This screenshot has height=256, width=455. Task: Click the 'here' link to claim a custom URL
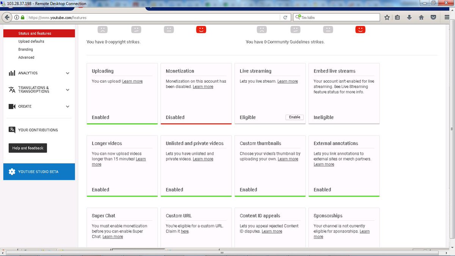(185, 231)
